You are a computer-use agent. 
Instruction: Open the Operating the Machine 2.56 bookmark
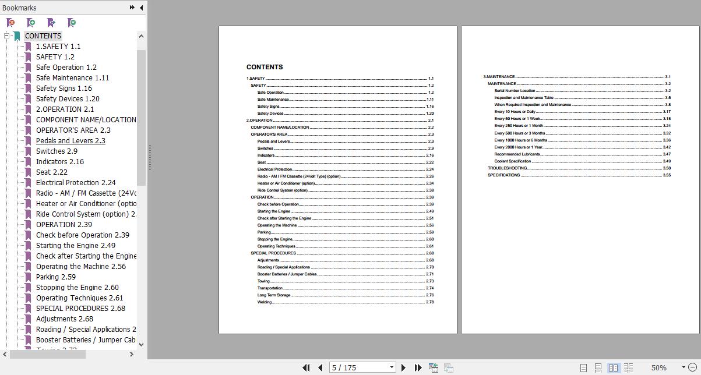[81, 267]
